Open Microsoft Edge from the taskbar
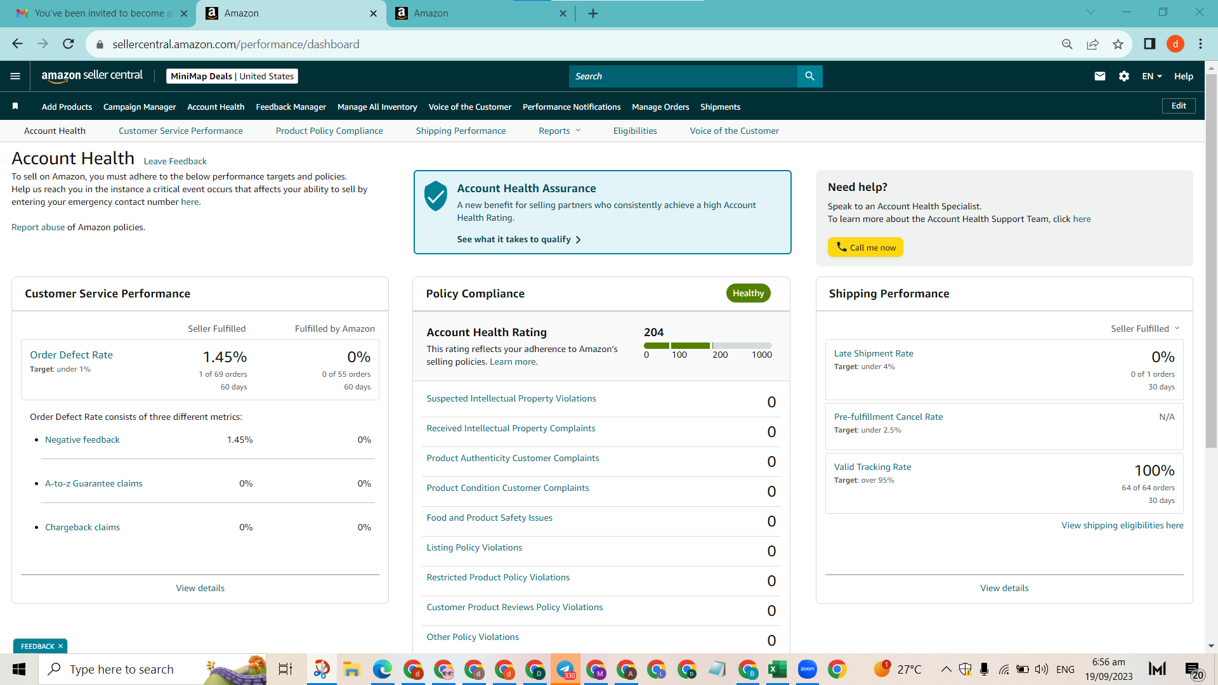The width and height of the screenshot is (1218, 685). [x=382, y=669]
